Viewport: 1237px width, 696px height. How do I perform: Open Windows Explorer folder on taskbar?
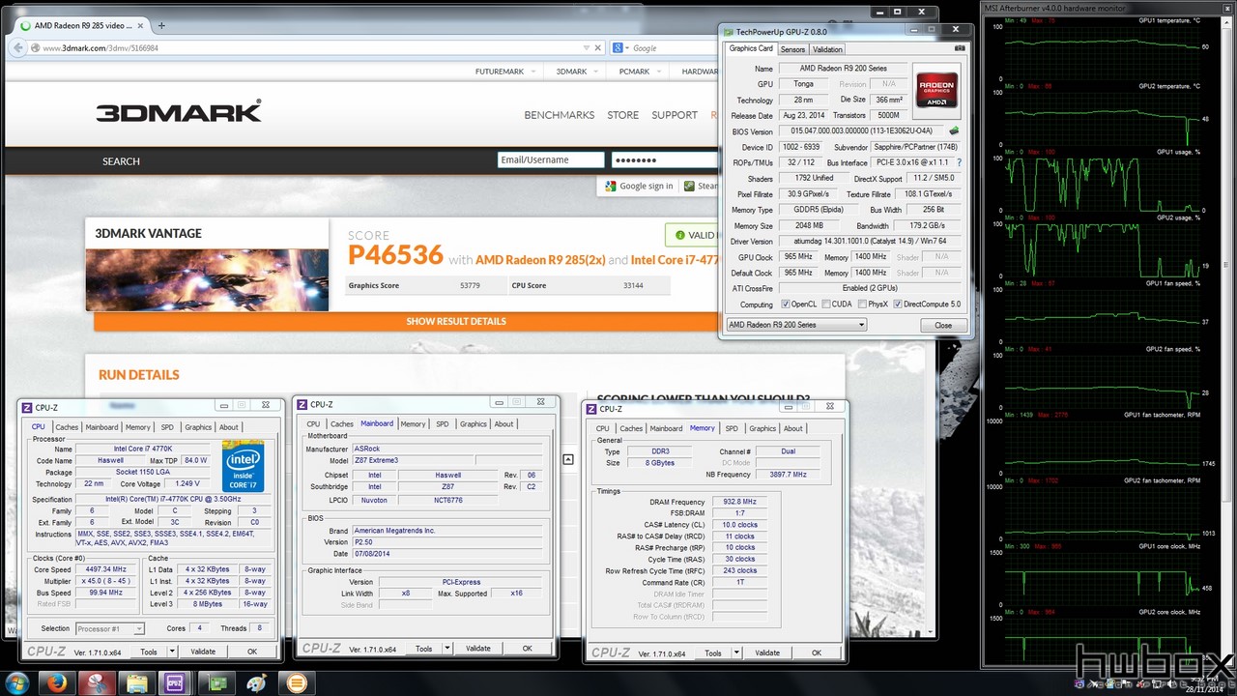[137, 683]
